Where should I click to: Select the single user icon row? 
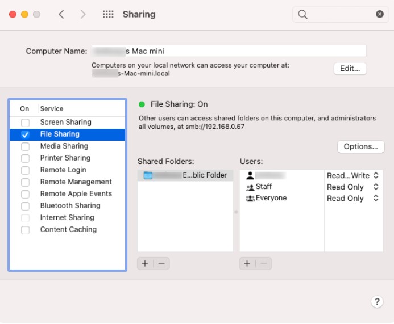(x=250, y=175)
